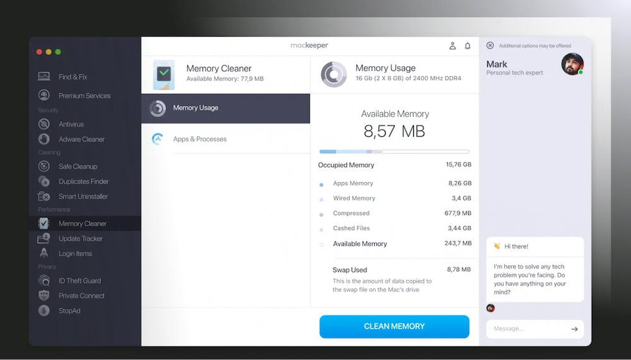Click 'Additional options may be offered' text

(x=535, y=46)
